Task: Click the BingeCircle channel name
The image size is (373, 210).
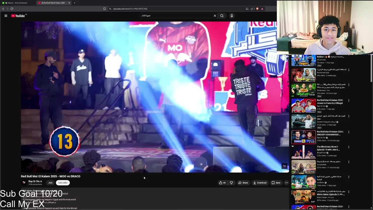Action: tap(321, 153)
